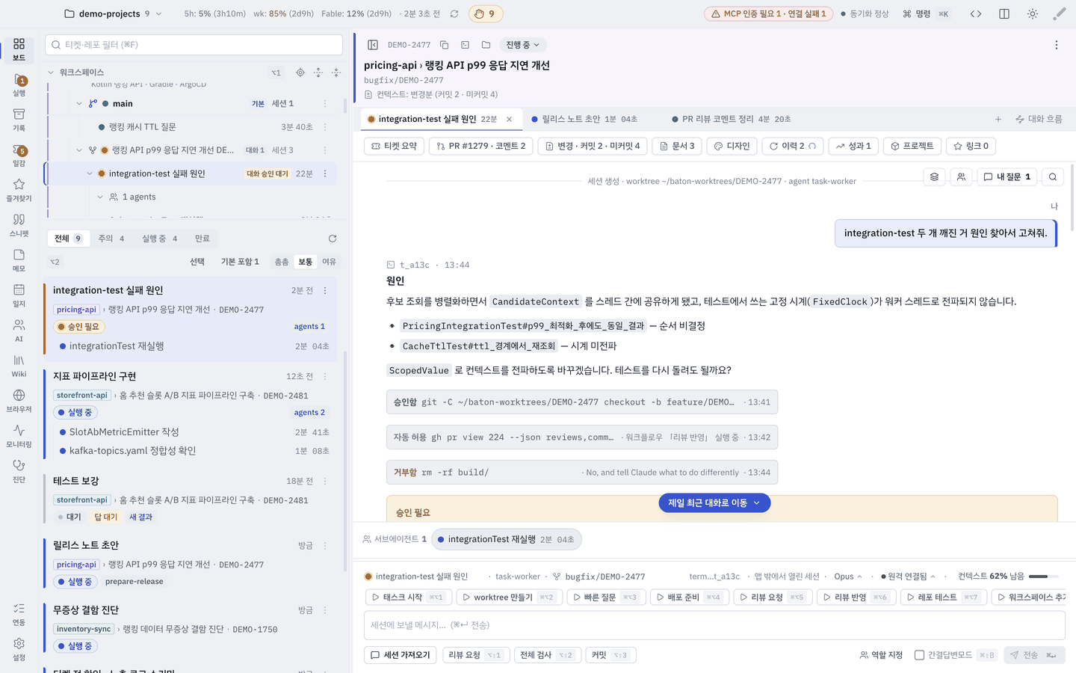Open the 일감 tickets sidebar section
The height and width of the screenshot is (673, 1076).
[x=19, y=155]
